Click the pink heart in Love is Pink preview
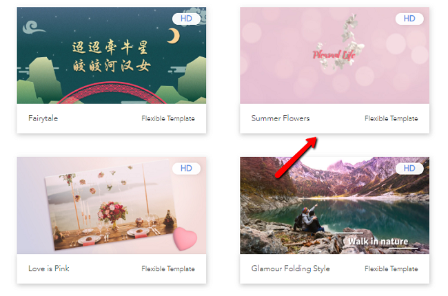Image resolution: width=448 pixels, height=296 pixels. pyautogui.click(x=185, y=238)
